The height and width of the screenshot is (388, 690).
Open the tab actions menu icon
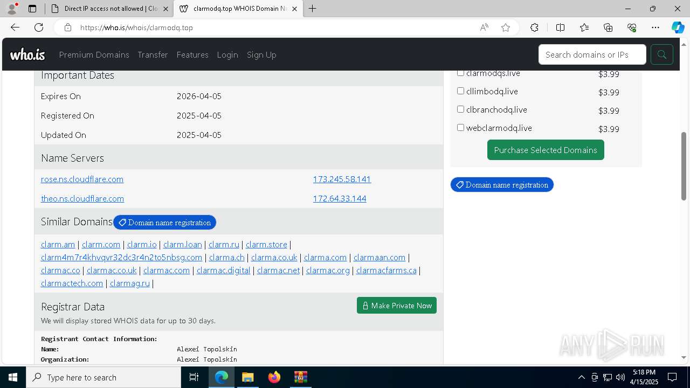click(x=32, y=9)
